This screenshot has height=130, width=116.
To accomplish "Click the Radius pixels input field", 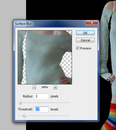I will [41, 96].
